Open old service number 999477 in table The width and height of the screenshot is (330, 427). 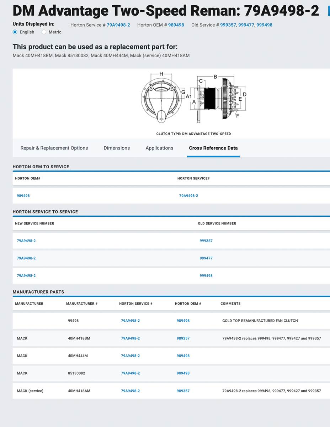[x=206, y=258]
